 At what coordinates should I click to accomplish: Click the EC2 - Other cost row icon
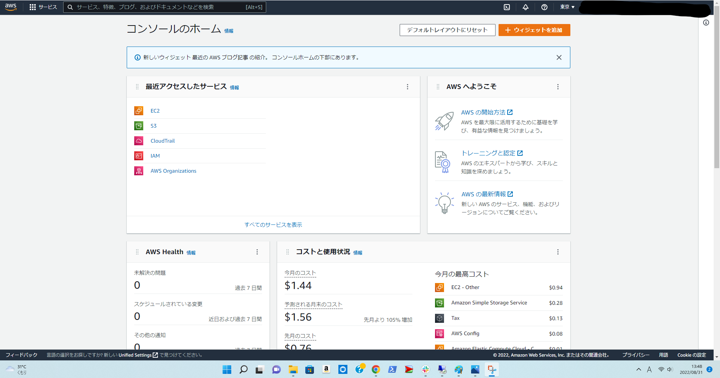[440, 288]
